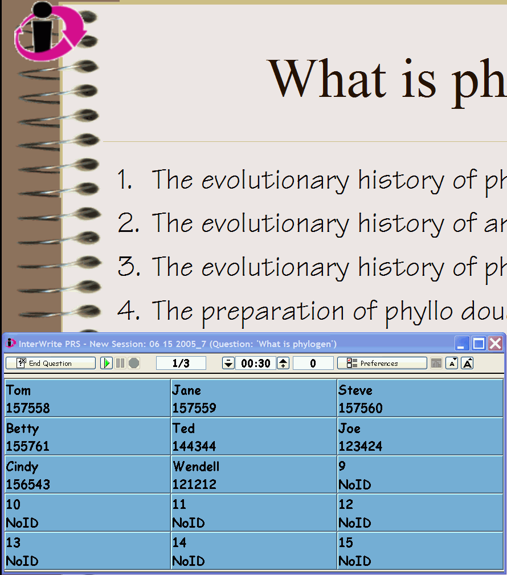The width and height of the screenshot is (507, 575).
Task: Increase roster font size with the large A icon
Action: [466, 363]
